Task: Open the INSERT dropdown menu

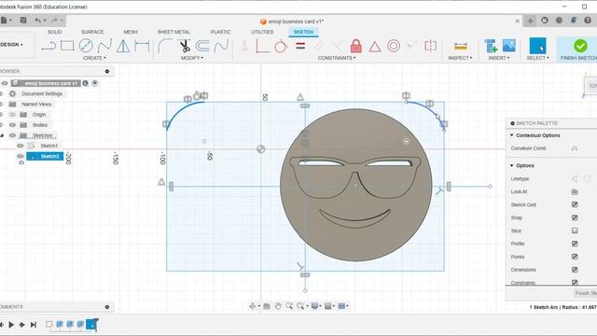Action: pyautogui.click(x=499, y=58)
